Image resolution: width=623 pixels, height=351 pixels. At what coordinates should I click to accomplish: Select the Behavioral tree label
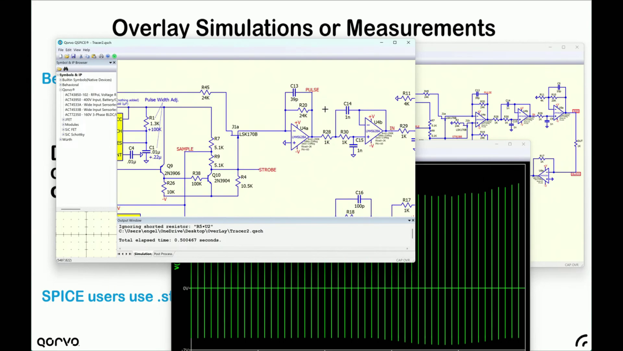click(70, 85)
